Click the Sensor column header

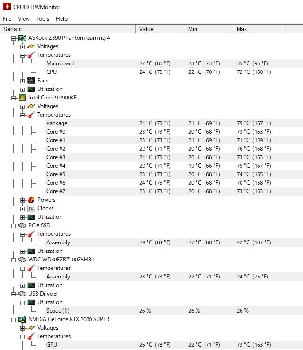click(68, 29)
